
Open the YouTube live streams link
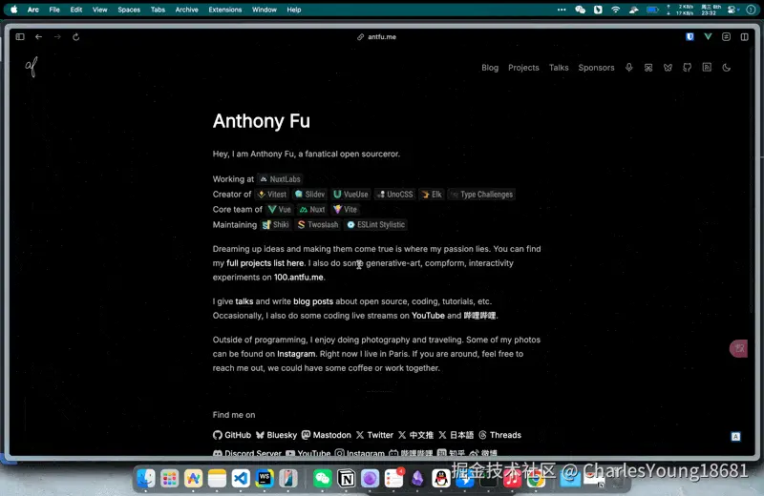[x=428, y=316]
